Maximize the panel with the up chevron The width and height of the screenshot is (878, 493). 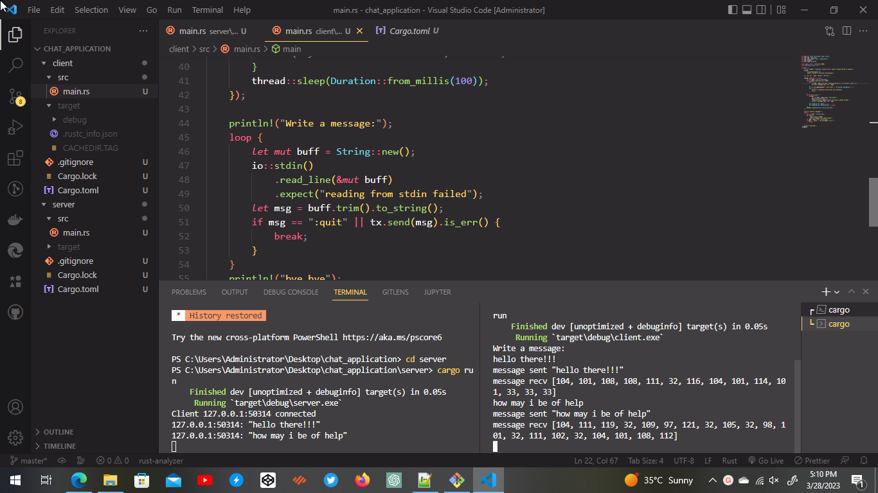pyautogui.click(x=852, y=291)
